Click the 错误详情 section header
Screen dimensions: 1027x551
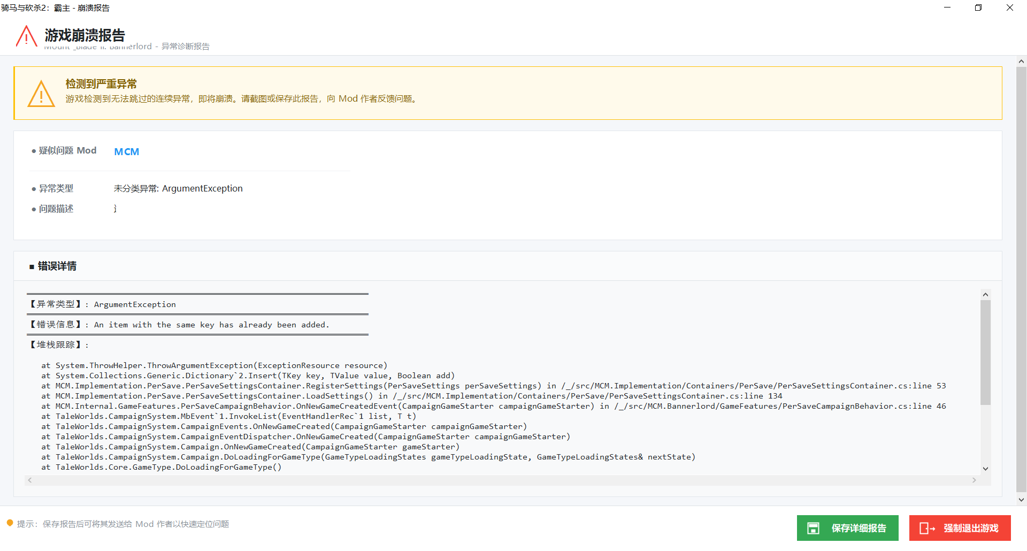(x=56, y=266)
